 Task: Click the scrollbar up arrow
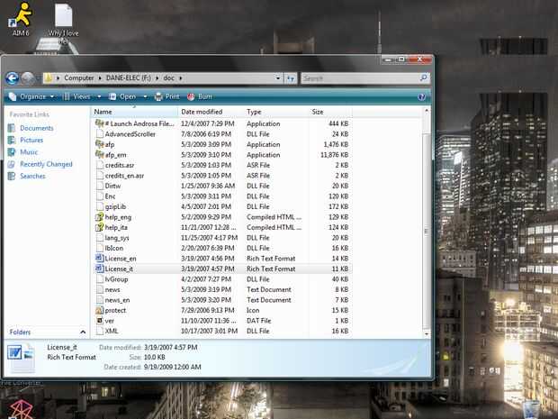pyautogui.click(x=427, y=111)
